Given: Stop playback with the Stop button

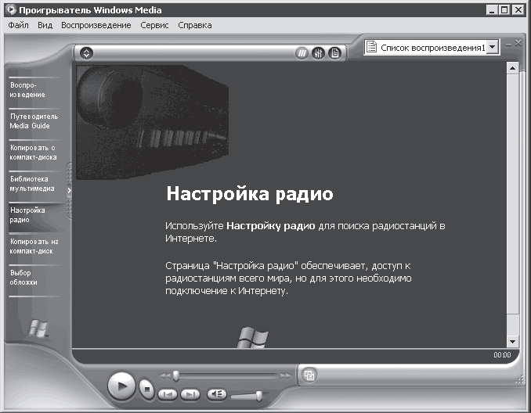Looking at the screenshot, I should 147,390.
